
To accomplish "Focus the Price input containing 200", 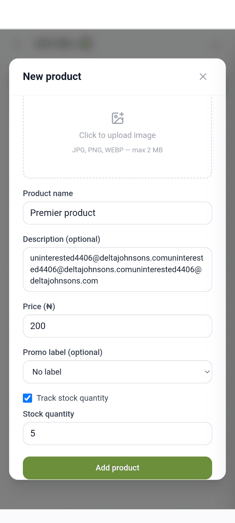I will [117, 326].
